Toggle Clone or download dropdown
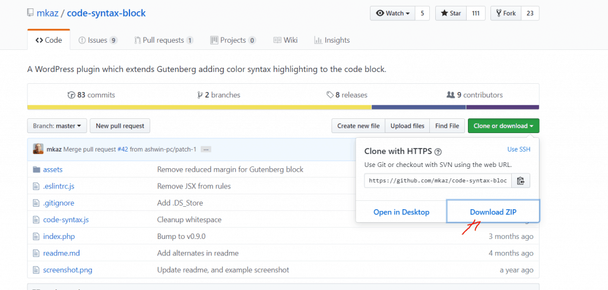 click(503, 126)
